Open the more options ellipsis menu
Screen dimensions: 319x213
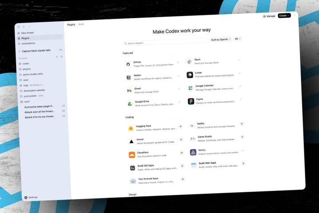[294, 15]
